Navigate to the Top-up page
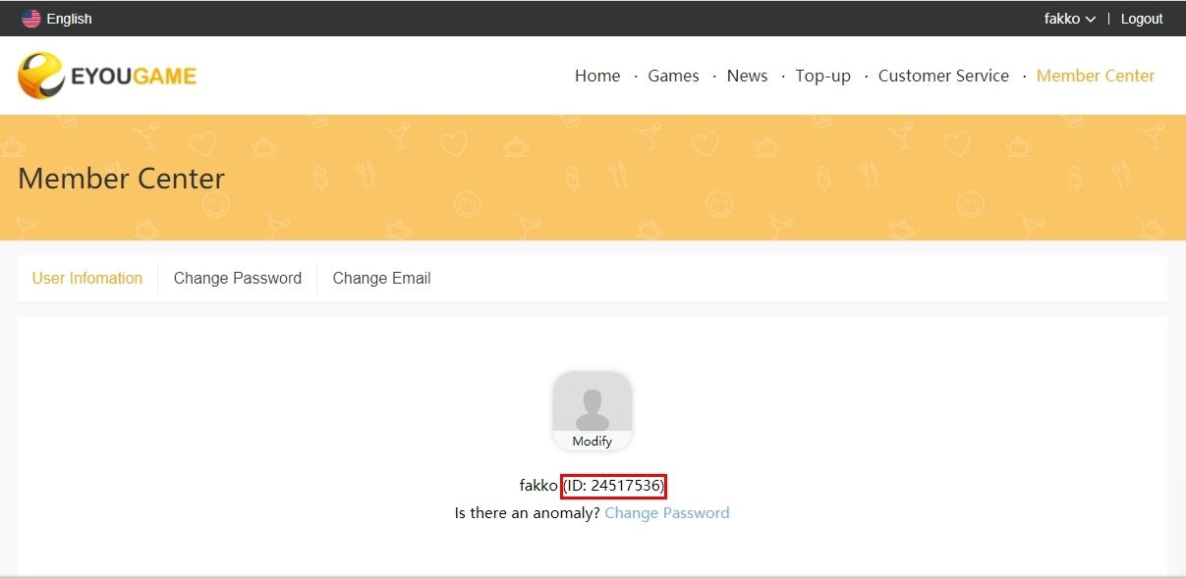The image size is (1186, 578). tap(822, 77)
